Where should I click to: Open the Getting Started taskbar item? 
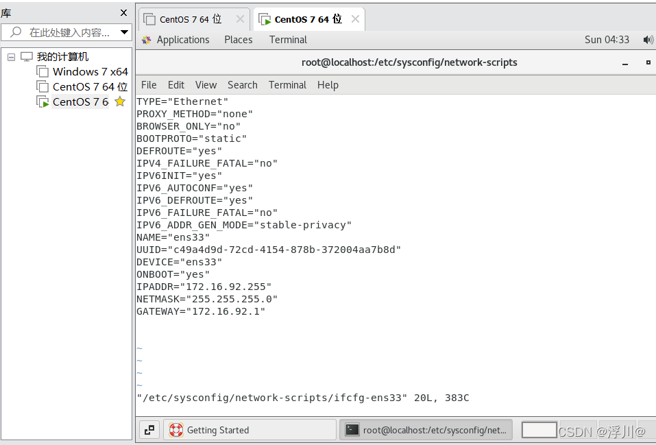250,430
